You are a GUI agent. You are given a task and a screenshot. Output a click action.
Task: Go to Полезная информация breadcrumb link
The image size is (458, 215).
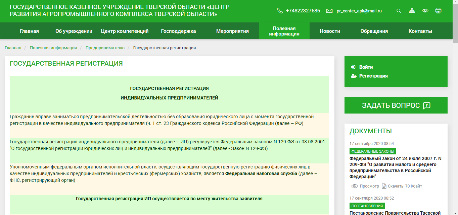click(x=53, y=48)
